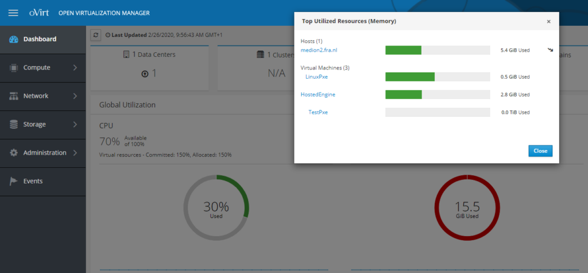Click the Dashboard gauge icon in sidebar
Image resolution: width=588 pixels, height=273 pixels.
[14, 39]
